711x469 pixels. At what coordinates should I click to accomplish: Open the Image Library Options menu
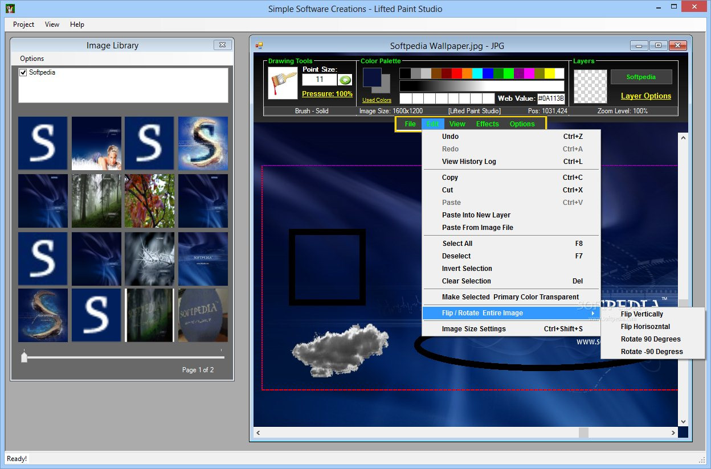pos(32,59)
